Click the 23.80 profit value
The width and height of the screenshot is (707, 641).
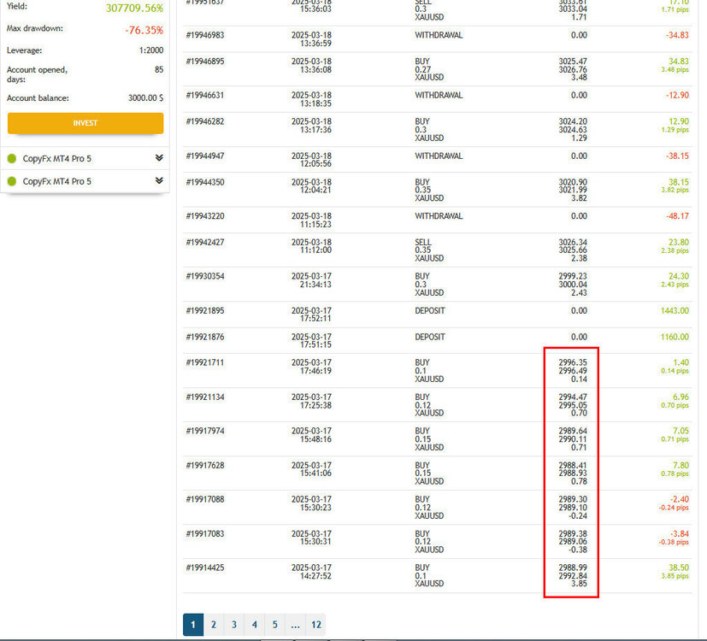(x=679, y=242)
